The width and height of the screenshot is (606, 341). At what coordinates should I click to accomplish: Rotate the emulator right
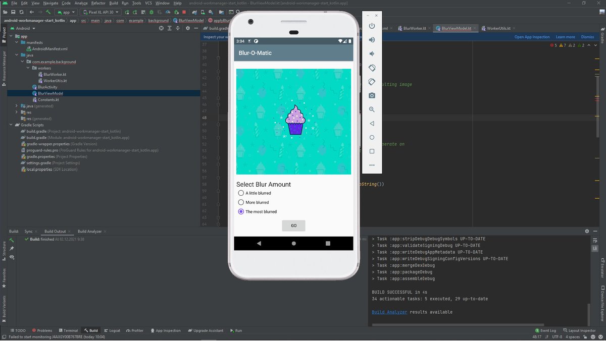pyautogui.click(x=372, y=82)
